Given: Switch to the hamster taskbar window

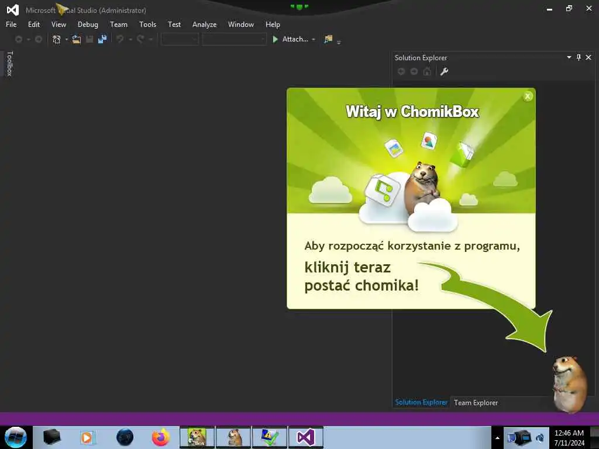Looking at the screenshot, I should point(233,437).
